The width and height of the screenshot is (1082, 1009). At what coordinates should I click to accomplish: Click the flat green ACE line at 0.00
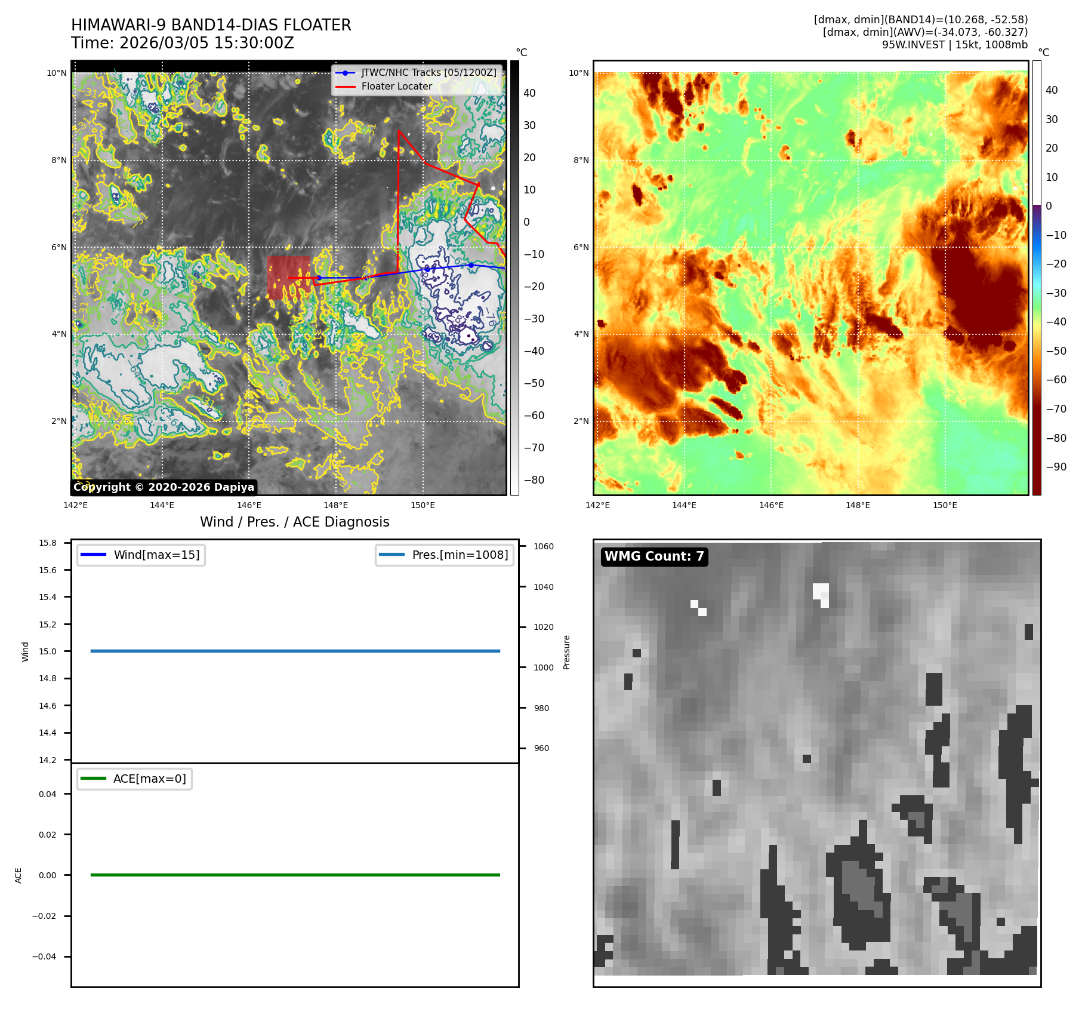pyautogui.click(x=295, y=875)
